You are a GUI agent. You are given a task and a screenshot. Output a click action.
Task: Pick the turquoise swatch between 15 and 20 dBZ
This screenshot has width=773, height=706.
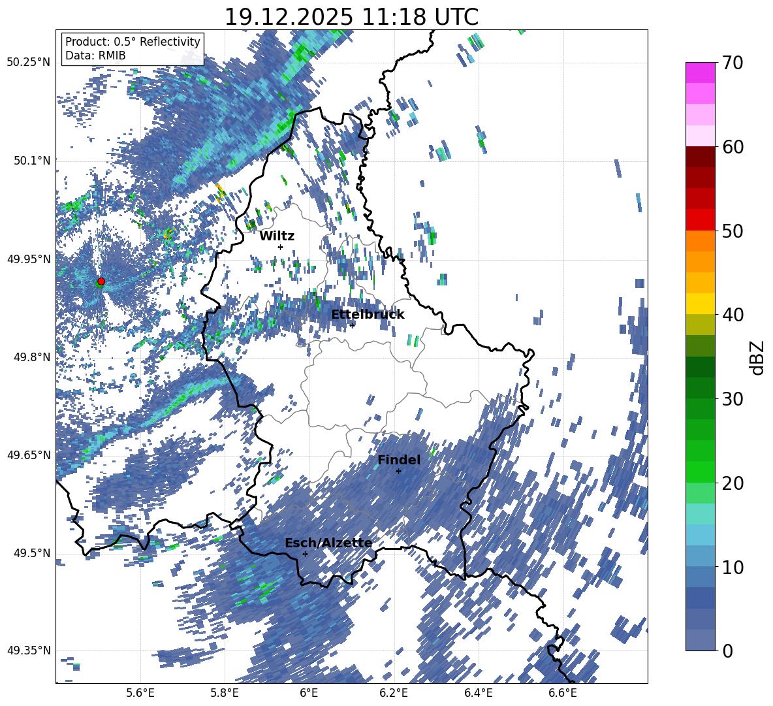(700, 514)
